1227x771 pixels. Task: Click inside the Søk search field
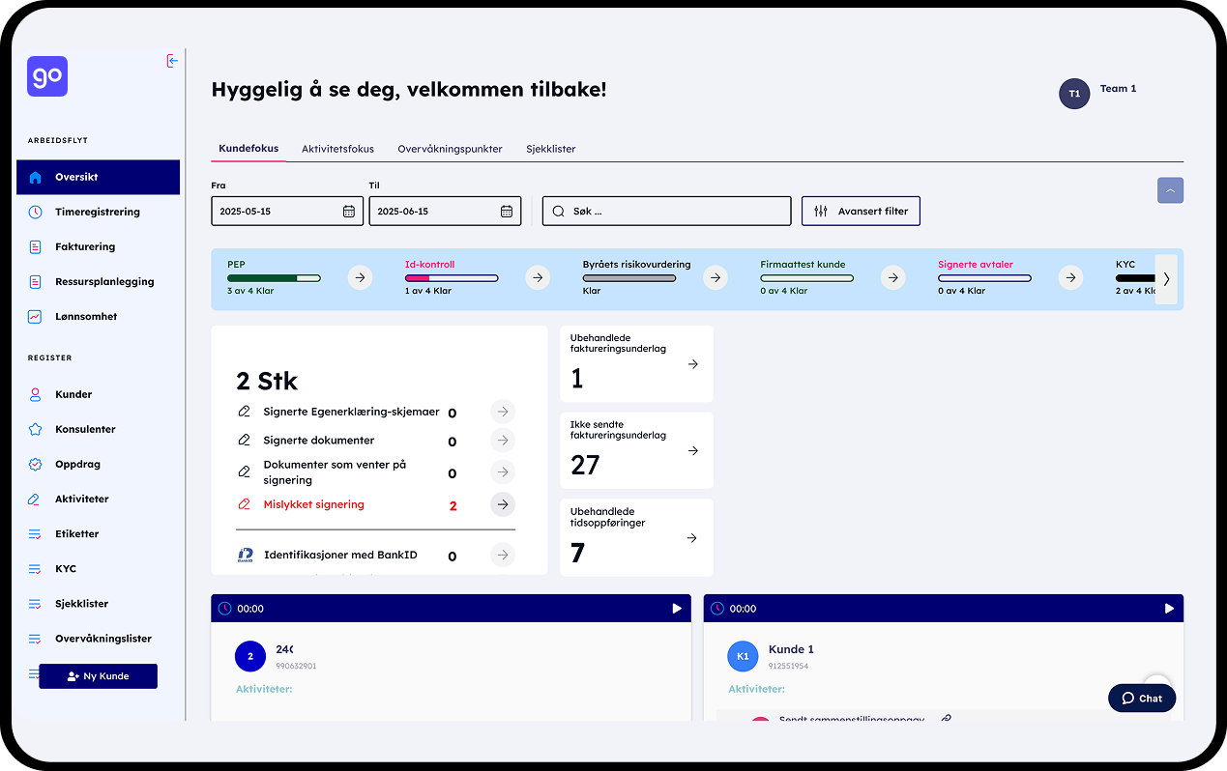tap(666, 210)
